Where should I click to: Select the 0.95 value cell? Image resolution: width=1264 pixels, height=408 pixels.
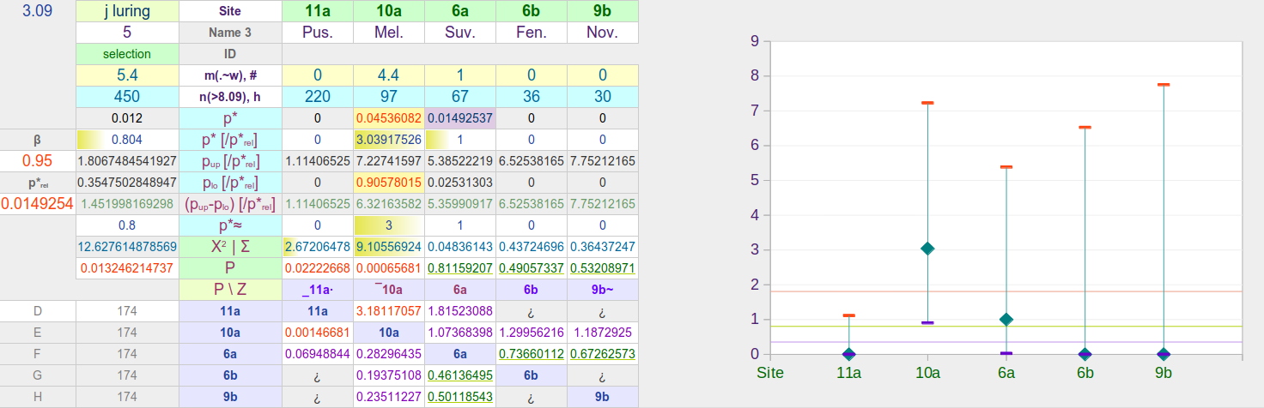[38, 160]
